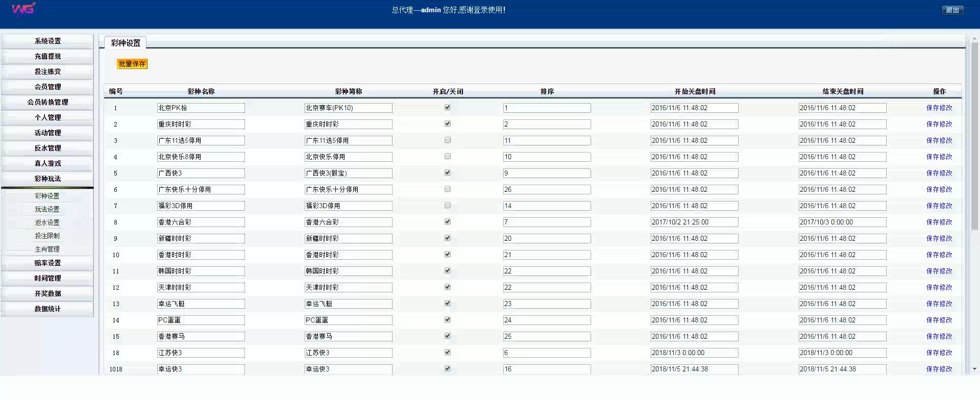Image resolution: width=980 pixels, height=400 pixels.
Task: Click the 排序 input field for 广西快3
Action: 547,173
